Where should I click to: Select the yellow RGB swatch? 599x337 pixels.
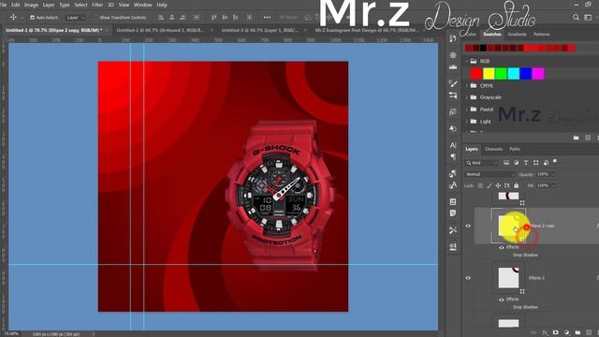pos(489,74)
